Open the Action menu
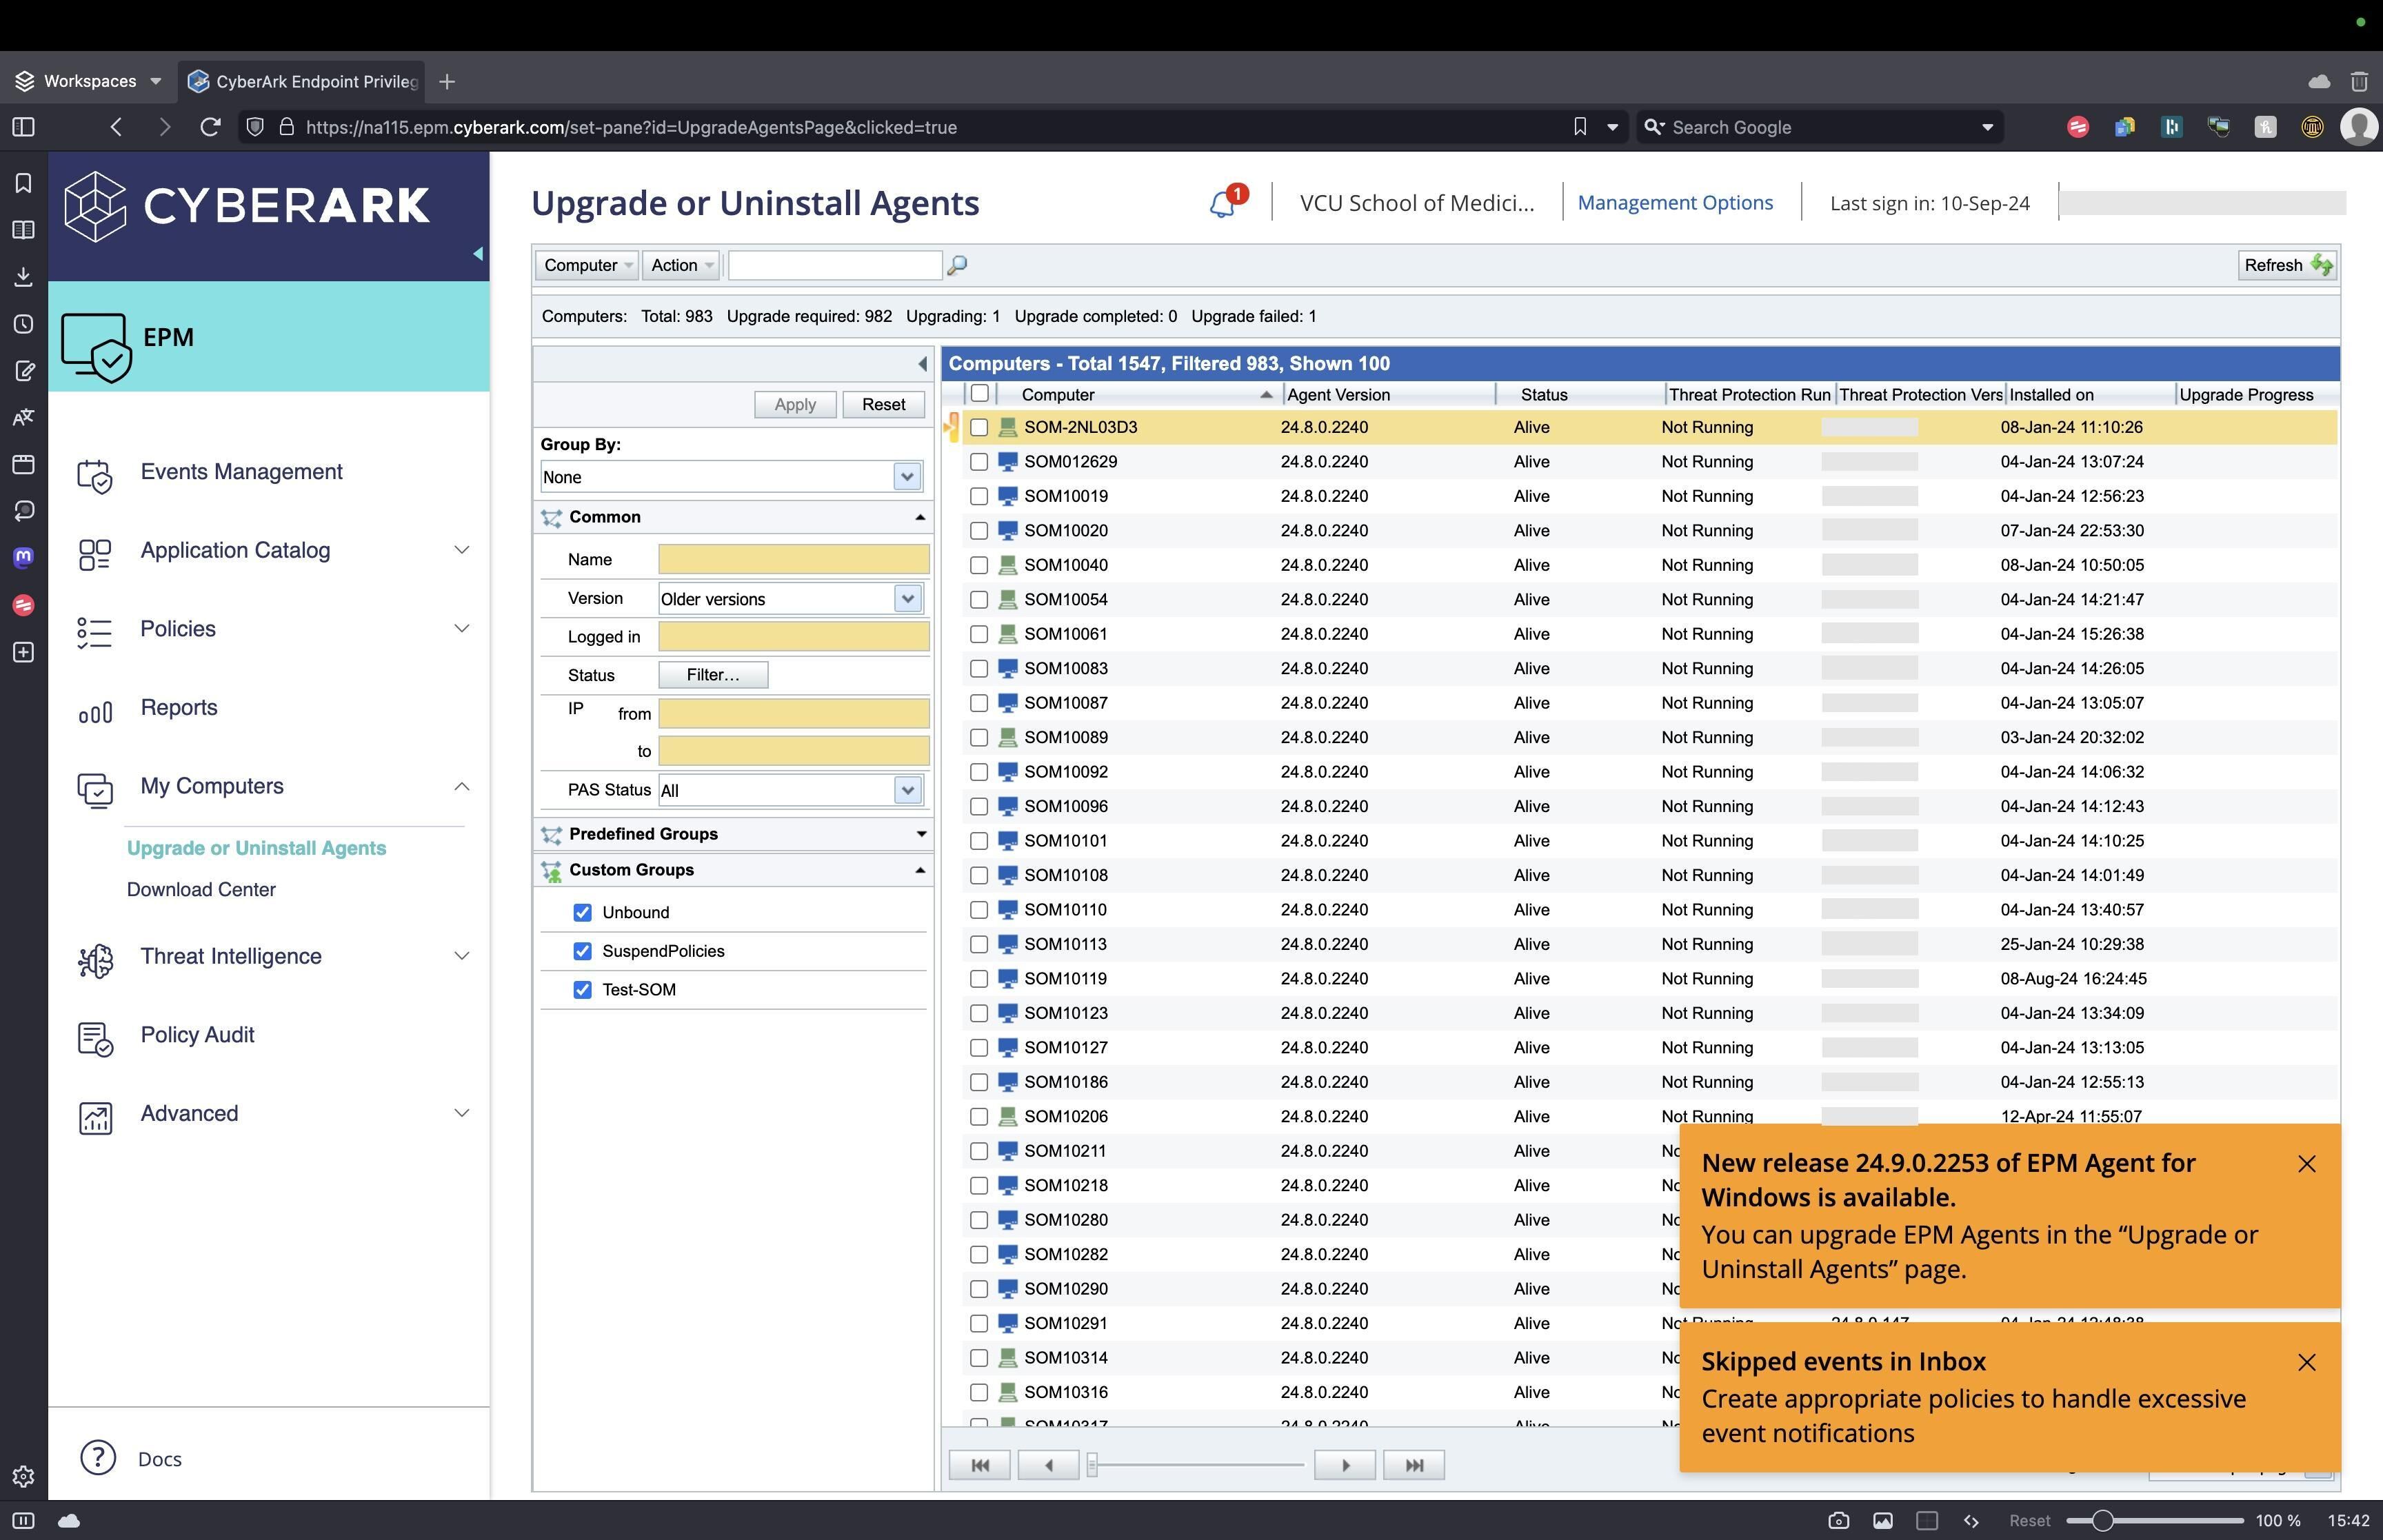This screenshot has height=1540, width=2383. [680, 265]
